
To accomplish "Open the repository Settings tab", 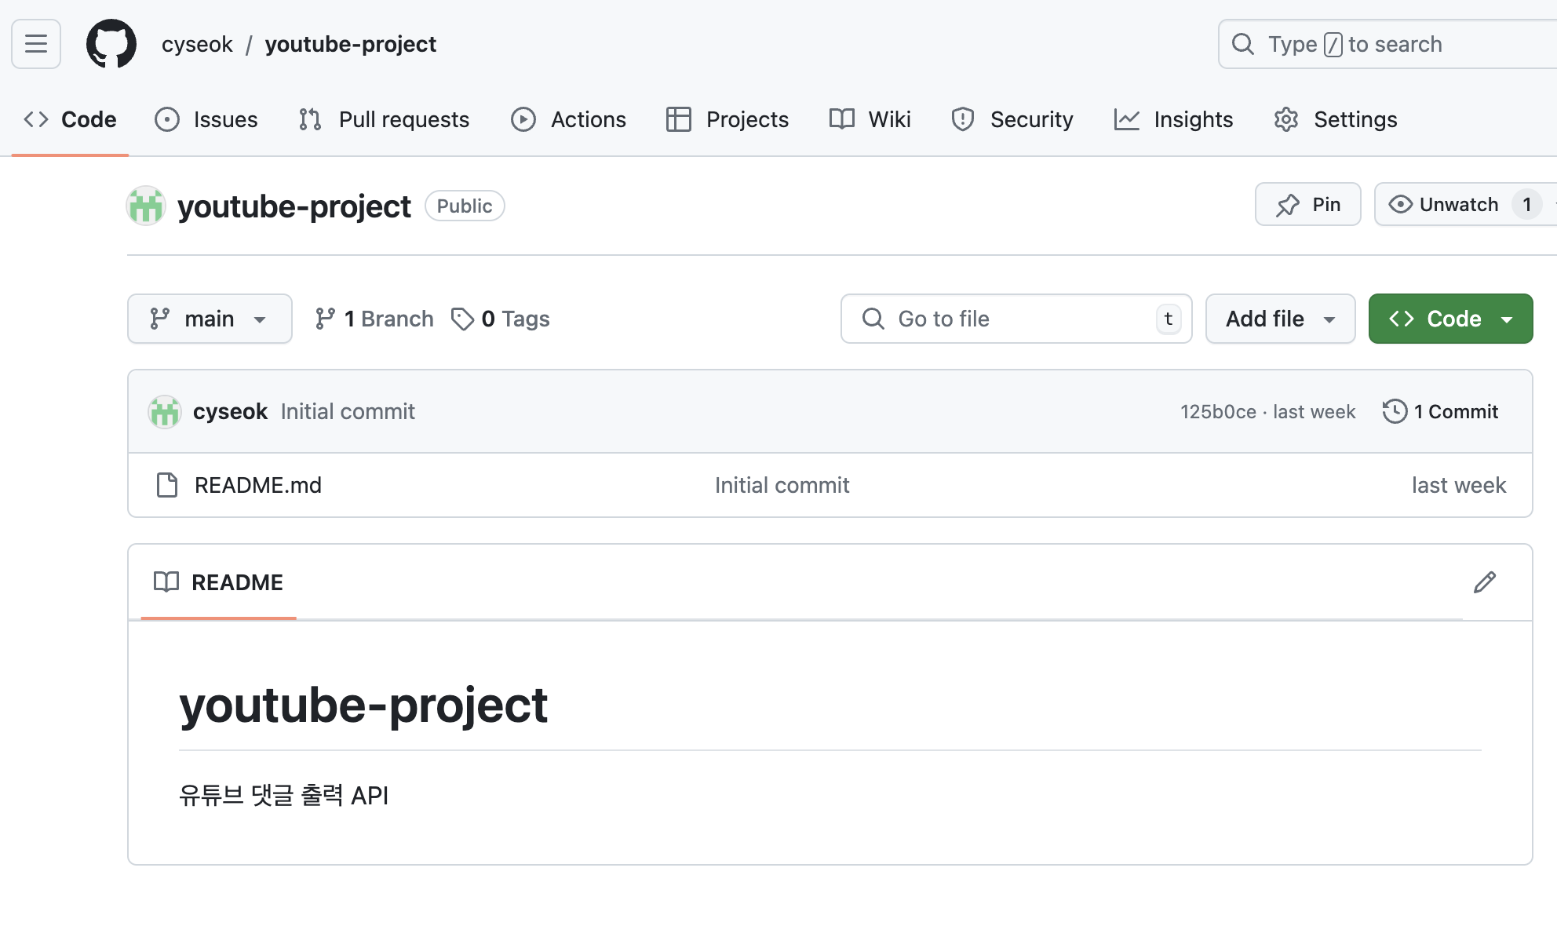I will click(x=1335, y=119).
